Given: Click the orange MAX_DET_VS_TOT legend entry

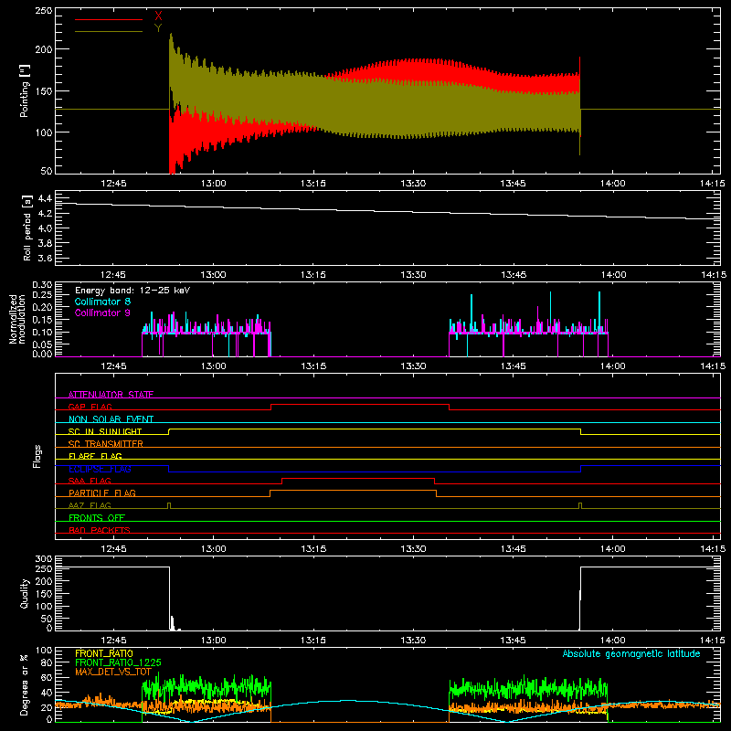Looking at the screenshot, I should (113, 672).
